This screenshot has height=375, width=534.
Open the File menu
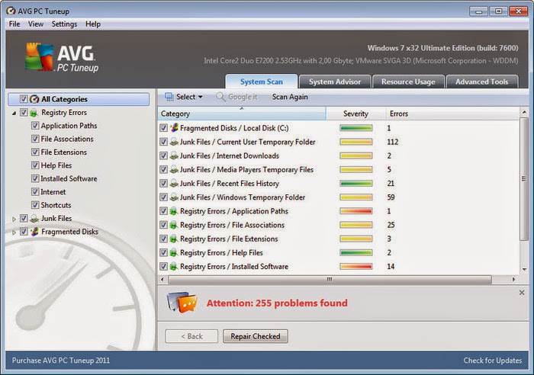[x=14, y=24]
